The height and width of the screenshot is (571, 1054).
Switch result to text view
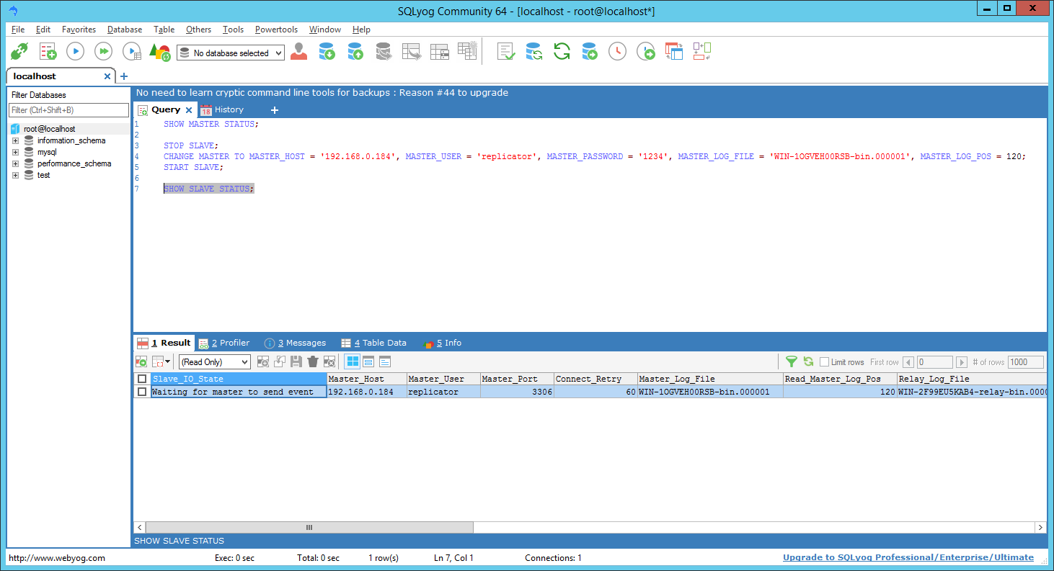(385, 361)
